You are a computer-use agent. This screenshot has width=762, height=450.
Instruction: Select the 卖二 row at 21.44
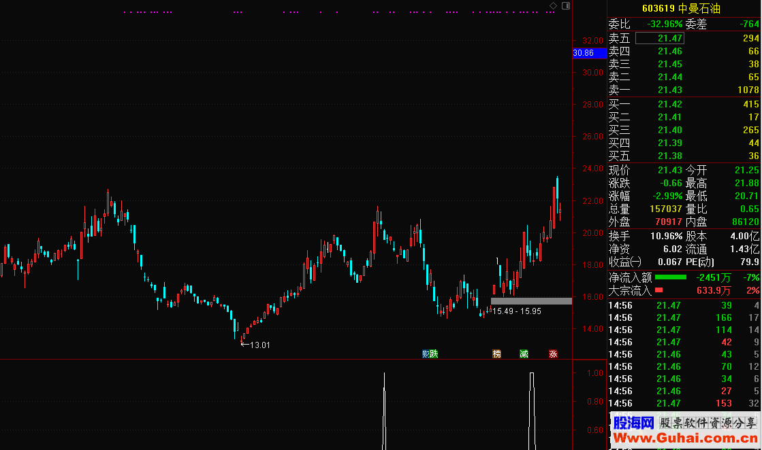point(684,77)
